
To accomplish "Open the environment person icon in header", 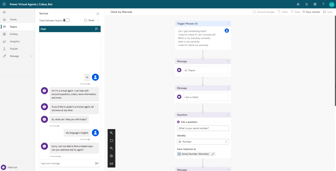I will (298, 4).
